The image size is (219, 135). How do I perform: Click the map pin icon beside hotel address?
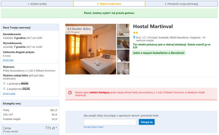[134, 37]
